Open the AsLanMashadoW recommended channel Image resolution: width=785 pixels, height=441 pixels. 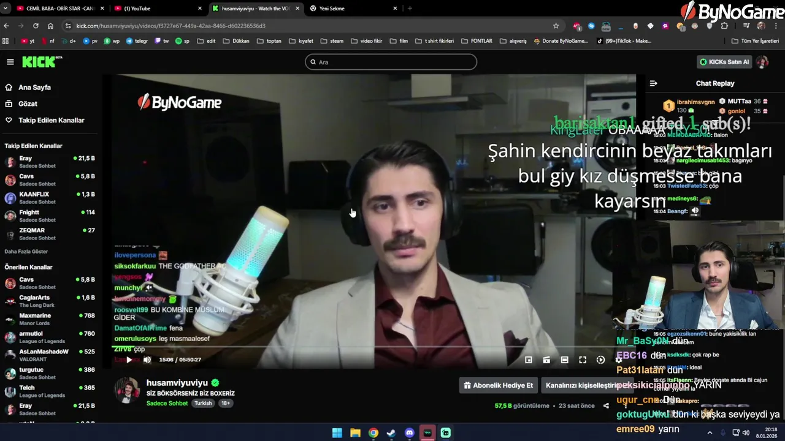[49, 355]
